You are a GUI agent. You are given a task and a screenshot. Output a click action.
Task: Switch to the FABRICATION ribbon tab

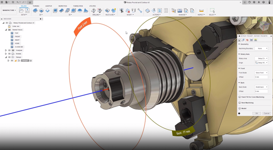(78, 6)
